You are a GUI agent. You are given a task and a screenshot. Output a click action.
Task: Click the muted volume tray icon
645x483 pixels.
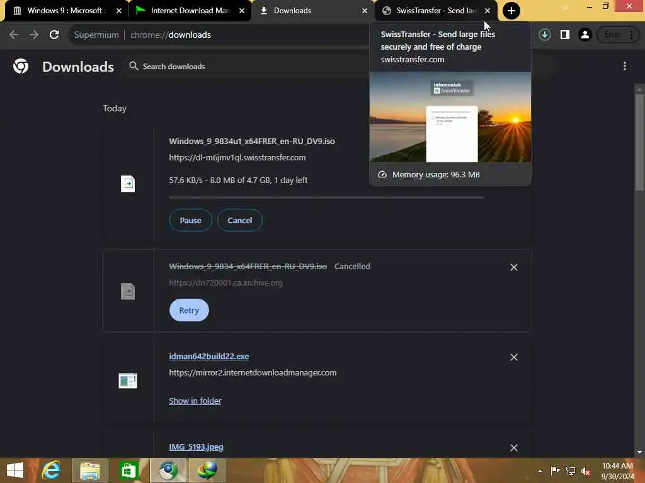[585, 471]
